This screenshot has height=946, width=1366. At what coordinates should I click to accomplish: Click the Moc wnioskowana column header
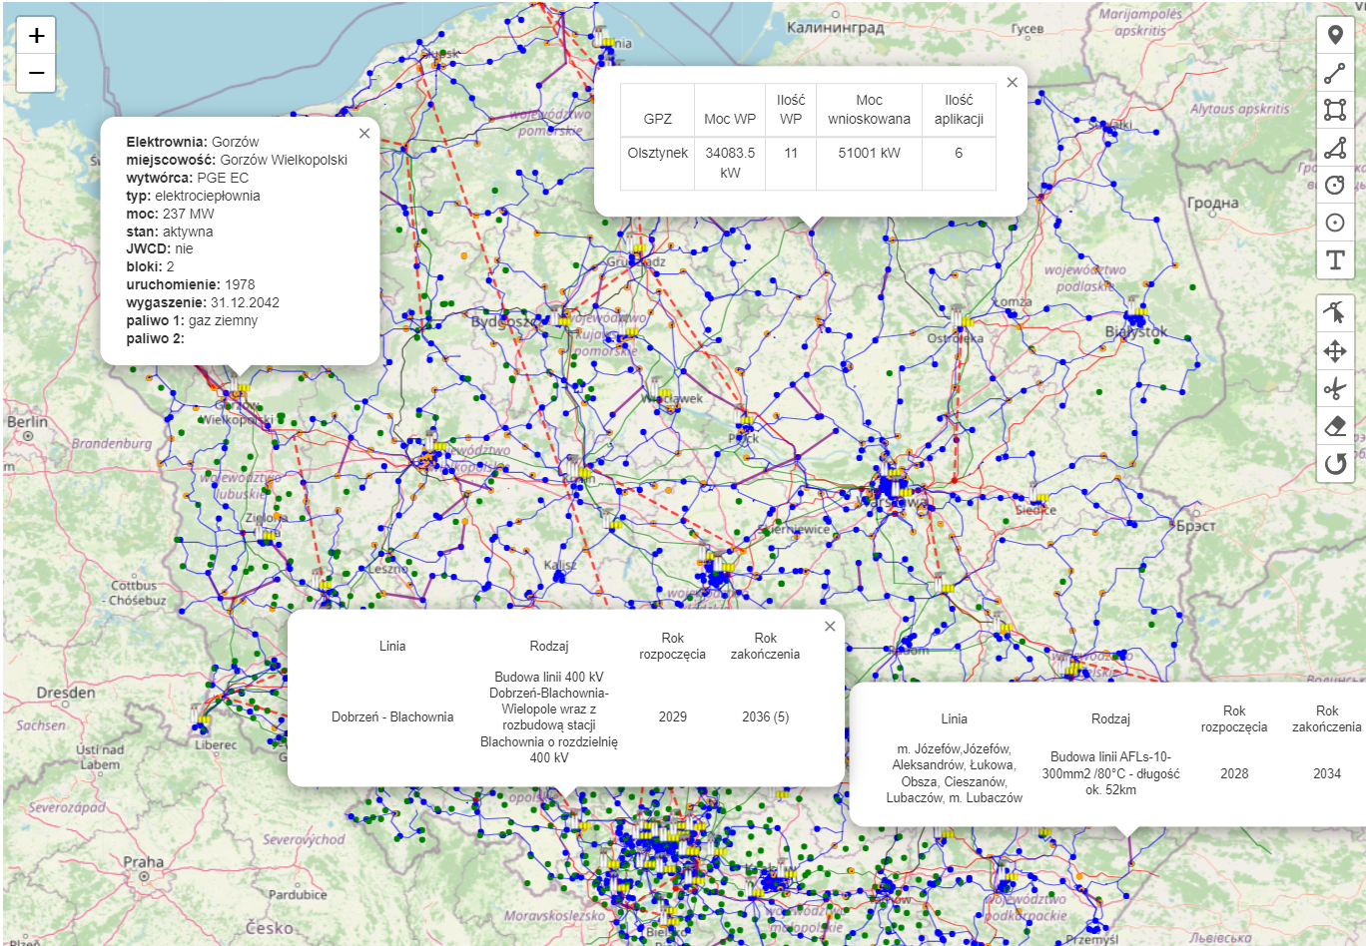point(869,109)
